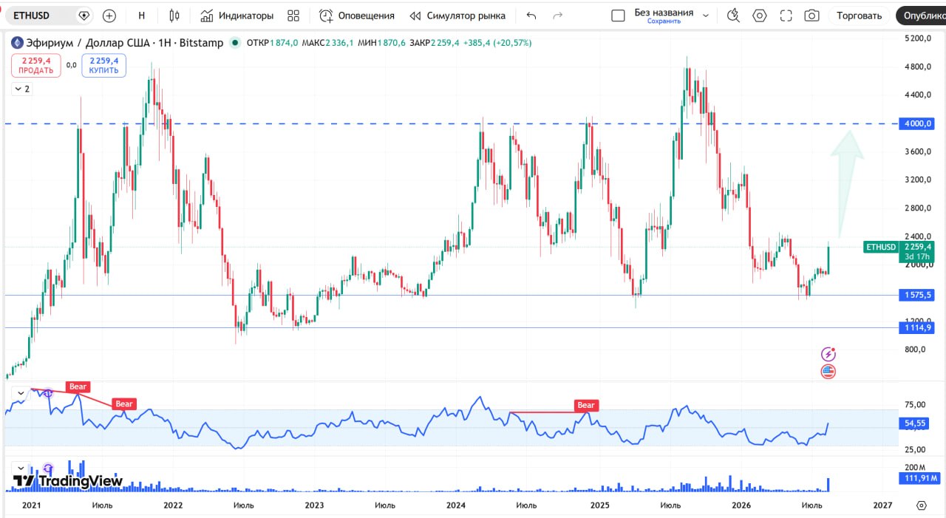Collapse the RSI pane chevron
The height and width of the screenshot is (518, 946).
pos(21,392)
